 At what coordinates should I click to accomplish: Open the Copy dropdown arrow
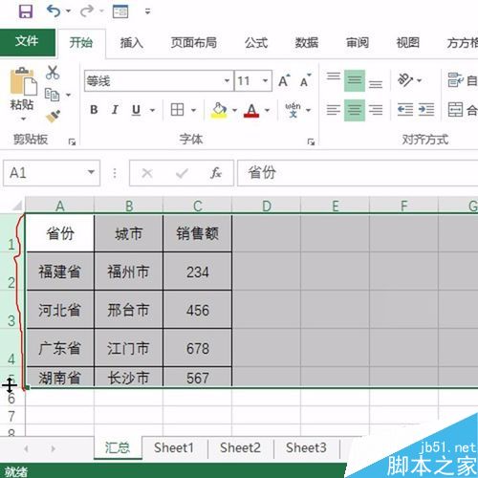[x=68, y=95]
